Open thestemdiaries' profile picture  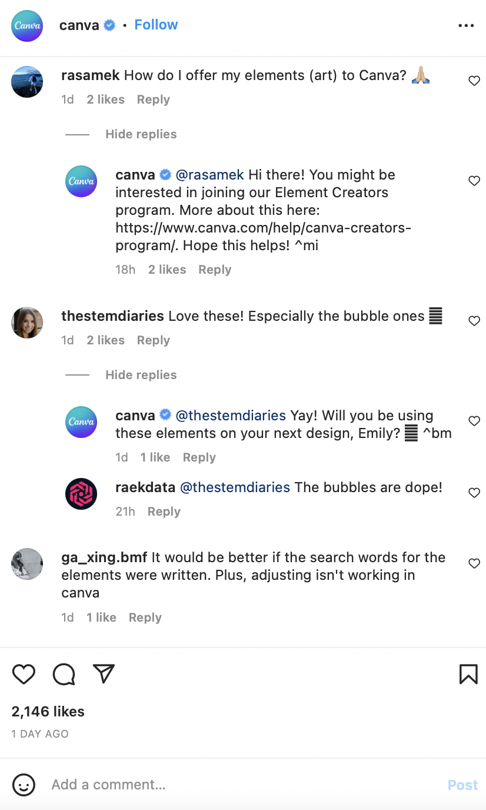[27, 322]
